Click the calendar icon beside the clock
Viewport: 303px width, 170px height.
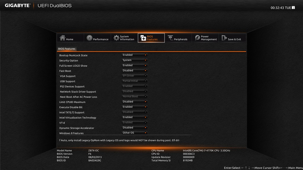click(x=293, y=7)
